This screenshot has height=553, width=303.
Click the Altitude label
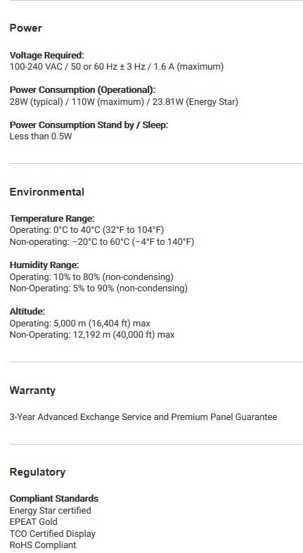pyautogui.click(x=27, y=312)
